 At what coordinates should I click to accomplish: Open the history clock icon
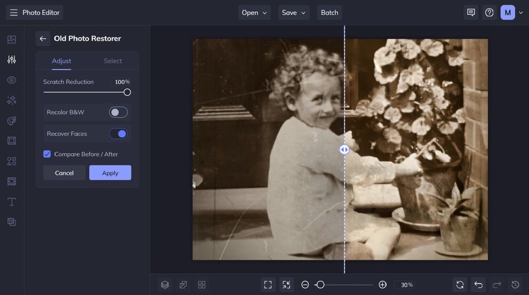(515, 284)
